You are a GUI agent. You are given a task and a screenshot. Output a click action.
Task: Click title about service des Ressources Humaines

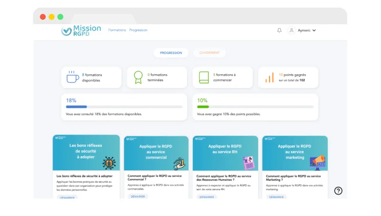point(223,178)
